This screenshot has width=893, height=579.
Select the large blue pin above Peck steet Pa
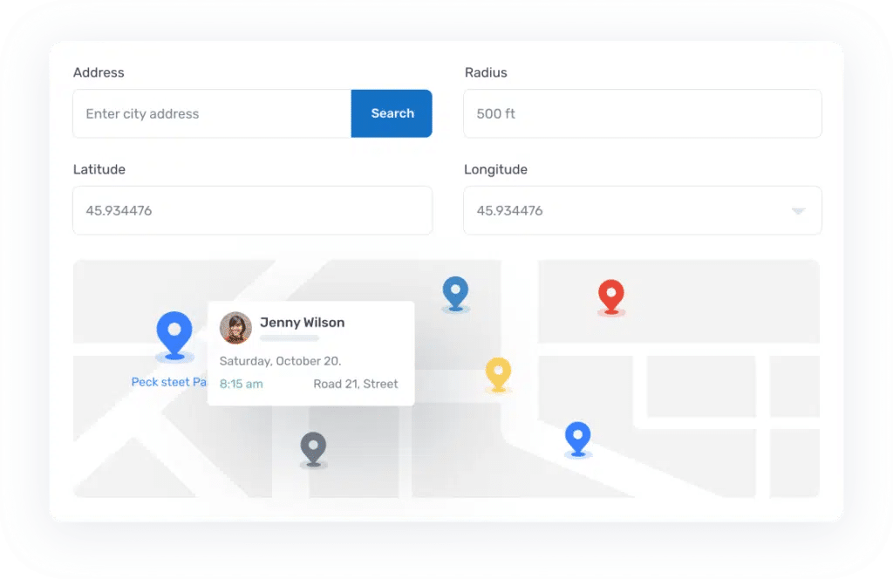[174, 336]
